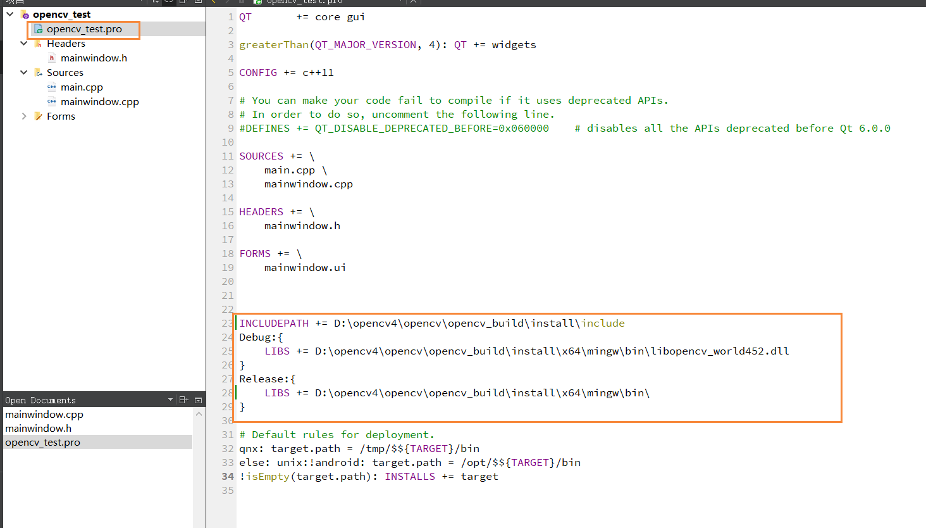Click the 'SOURCES += \' line
926x528 pixels.
tap(277, 156)
